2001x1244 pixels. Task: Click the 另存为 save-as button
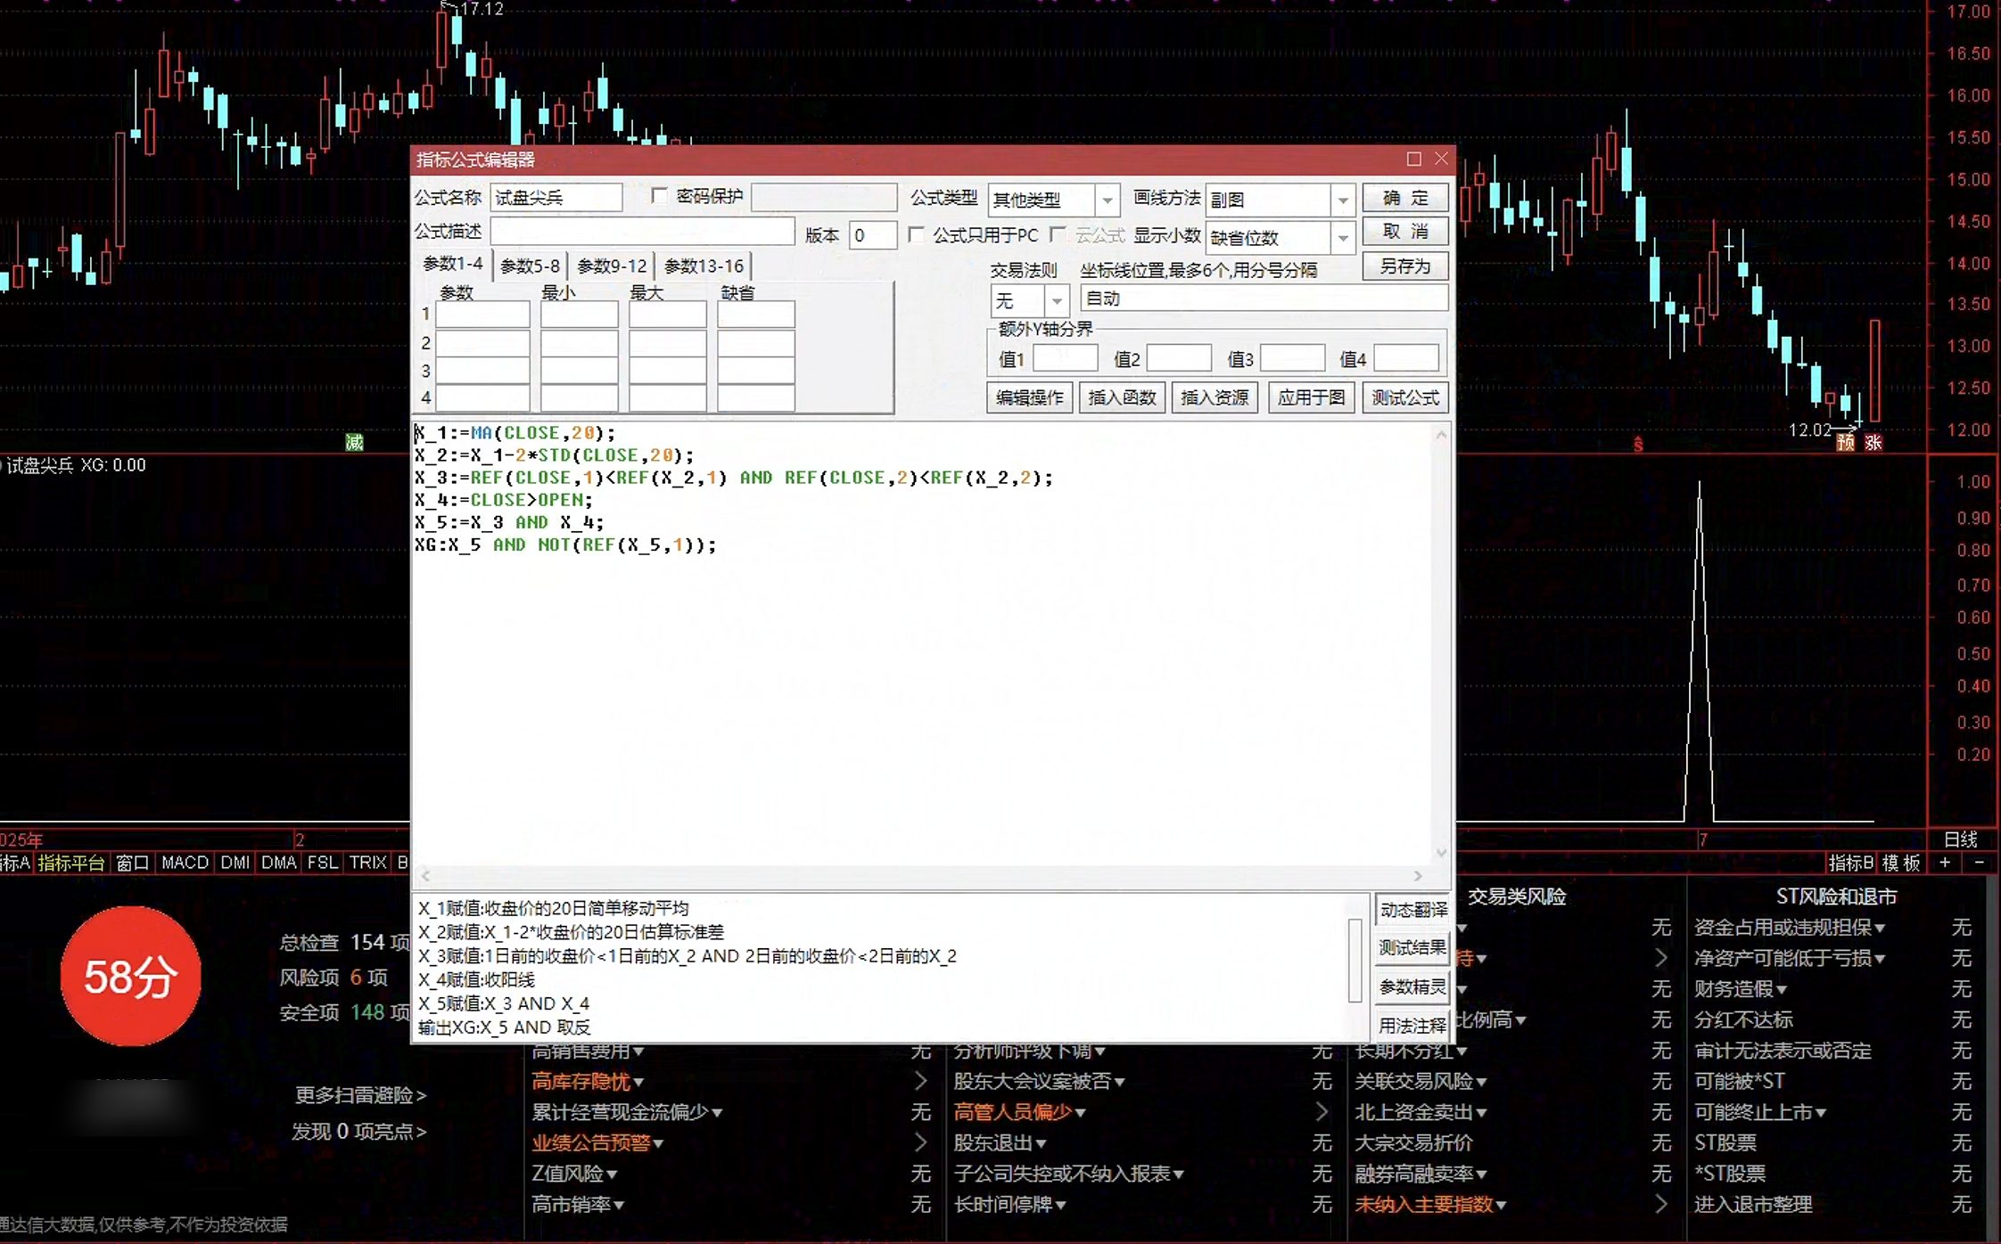pos(1404,266)
